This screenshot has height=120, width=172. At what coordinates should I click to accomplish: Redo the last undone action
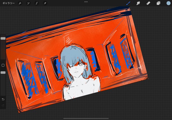point(3,105)
